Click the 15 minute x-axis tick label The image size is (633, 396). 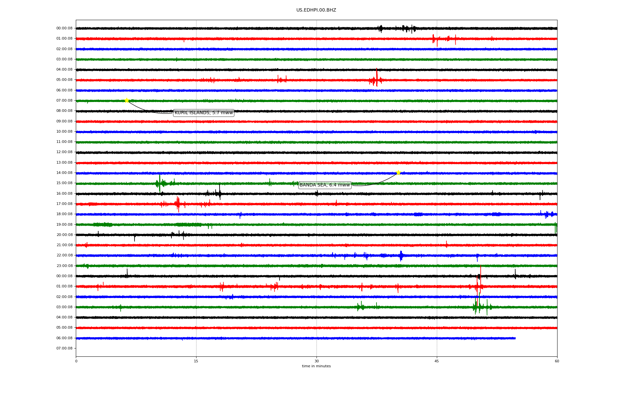click(196, 361)
